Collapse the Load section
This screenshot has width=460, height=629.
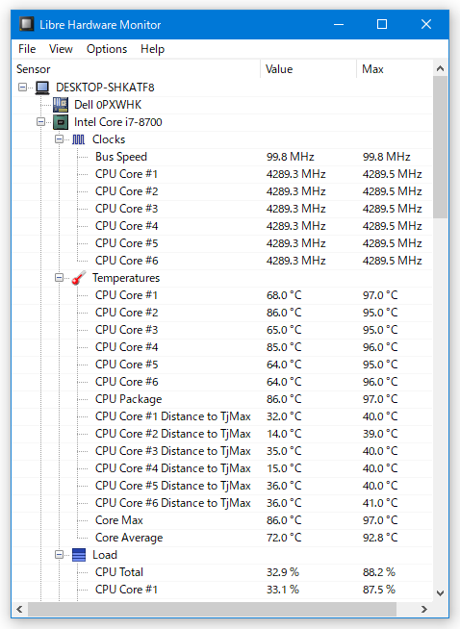click(x=60, y=554)
